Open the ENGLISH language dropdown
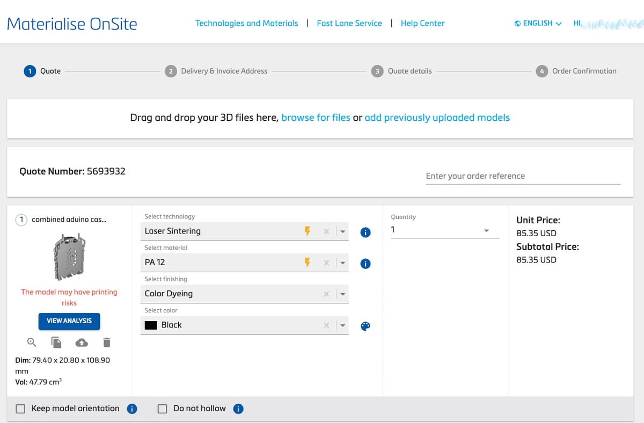 [x=538, y=24]
